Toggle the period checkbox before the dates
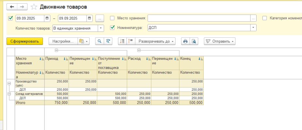The width and height of the screenshot is (302, 130). [10, 19]
